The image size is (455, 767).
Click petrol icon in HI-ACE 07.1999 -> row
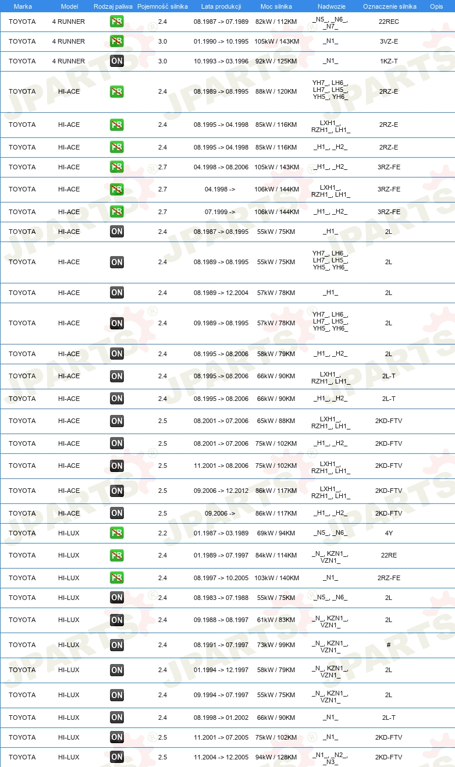point(117,212)
